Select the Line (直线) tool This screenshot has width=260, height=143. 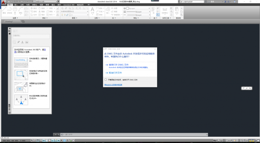pos(4,10)
